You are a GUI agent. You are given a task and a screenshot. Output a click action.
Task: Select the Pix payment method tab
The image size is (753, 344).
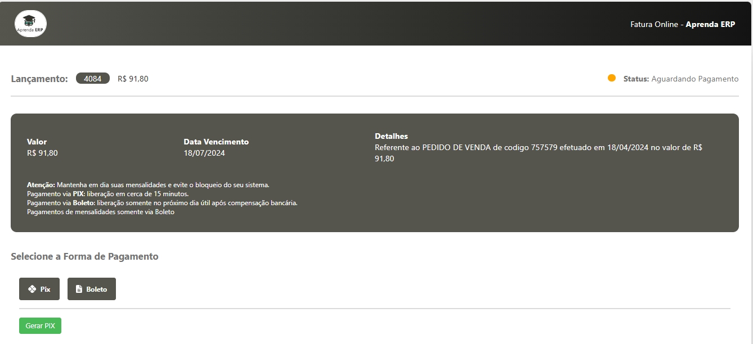(39, 289)
